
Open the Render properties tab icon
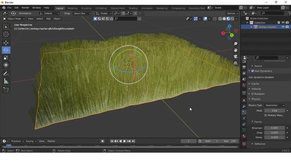click(x=244, y=62)
